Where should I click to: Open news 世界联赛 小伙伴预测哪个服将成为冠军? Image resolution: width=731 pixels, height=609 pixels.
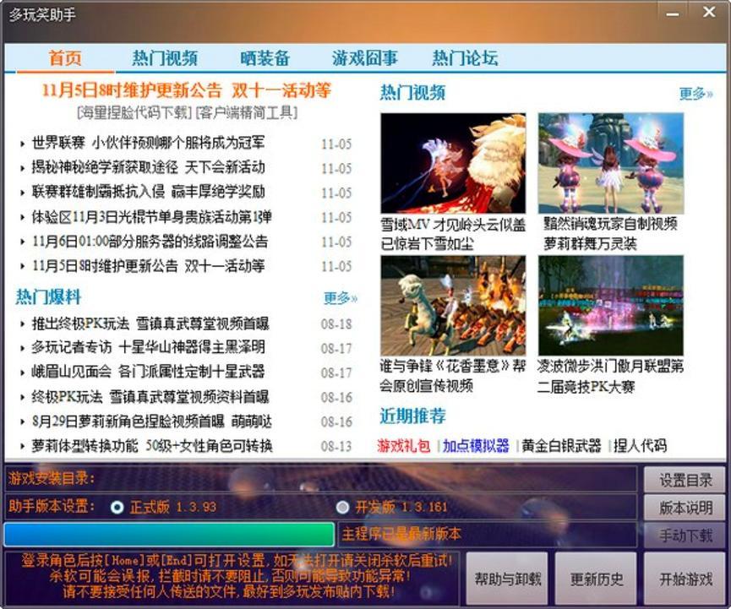pyautogui.click(x=148, y=143)
